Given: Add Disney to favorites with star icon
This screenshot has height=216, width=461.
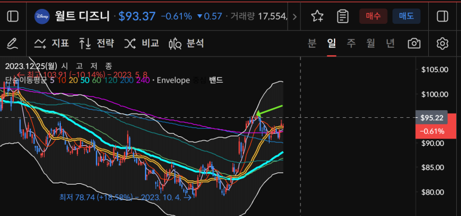Looking at the screenshot, I should click(317, 16).
